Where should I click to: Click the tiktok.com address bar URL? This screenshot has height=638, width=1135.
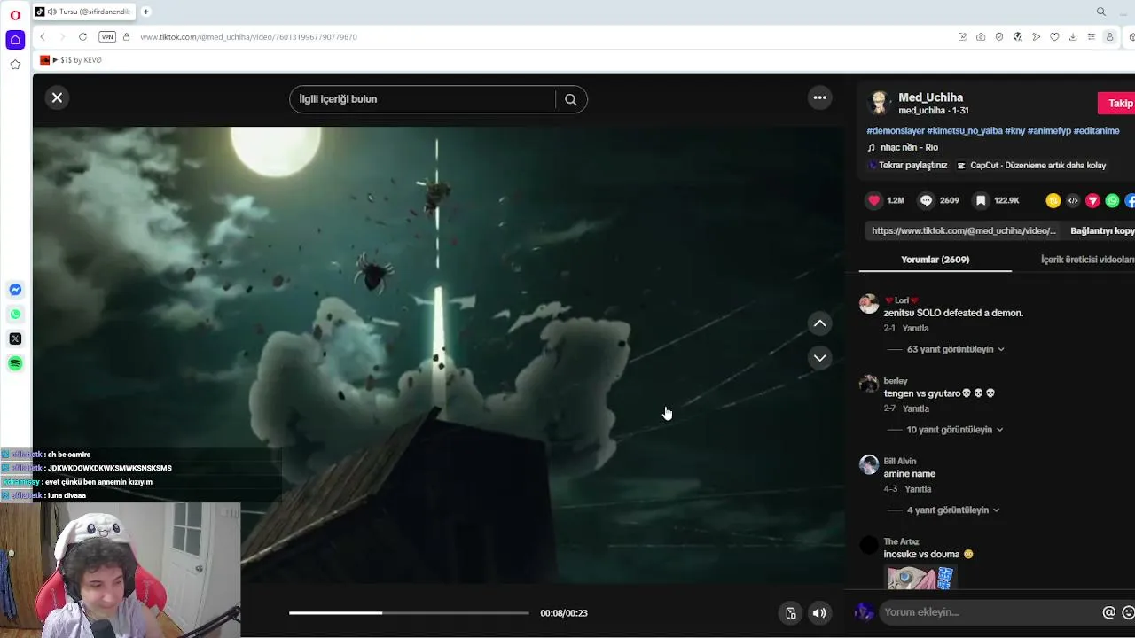click(248, 37)
